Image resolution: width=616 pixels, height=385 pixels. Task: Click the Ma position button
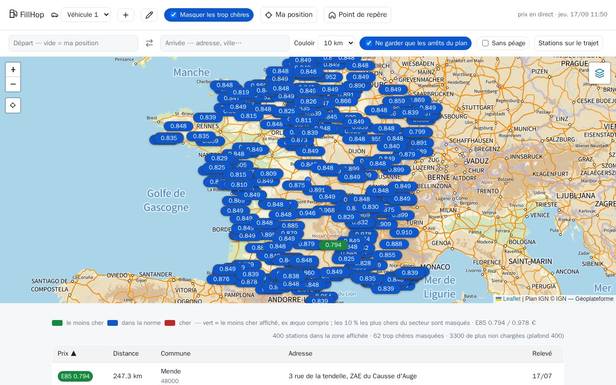tap(289, 15)
